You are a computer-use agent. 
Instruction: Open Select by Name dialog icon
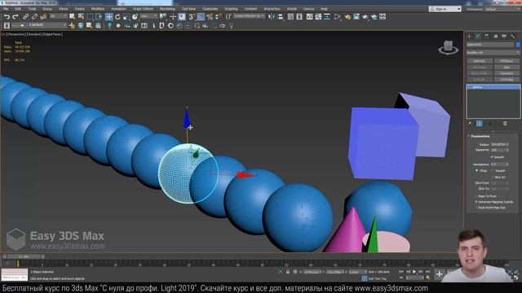click(x=81, y=16)
